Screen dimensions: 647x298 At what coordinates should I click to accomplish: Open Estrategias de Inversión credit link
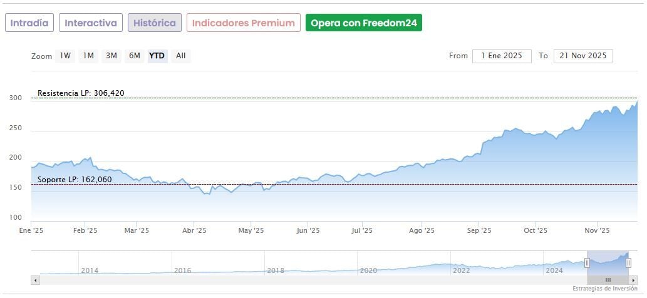[x=604, y=289]
